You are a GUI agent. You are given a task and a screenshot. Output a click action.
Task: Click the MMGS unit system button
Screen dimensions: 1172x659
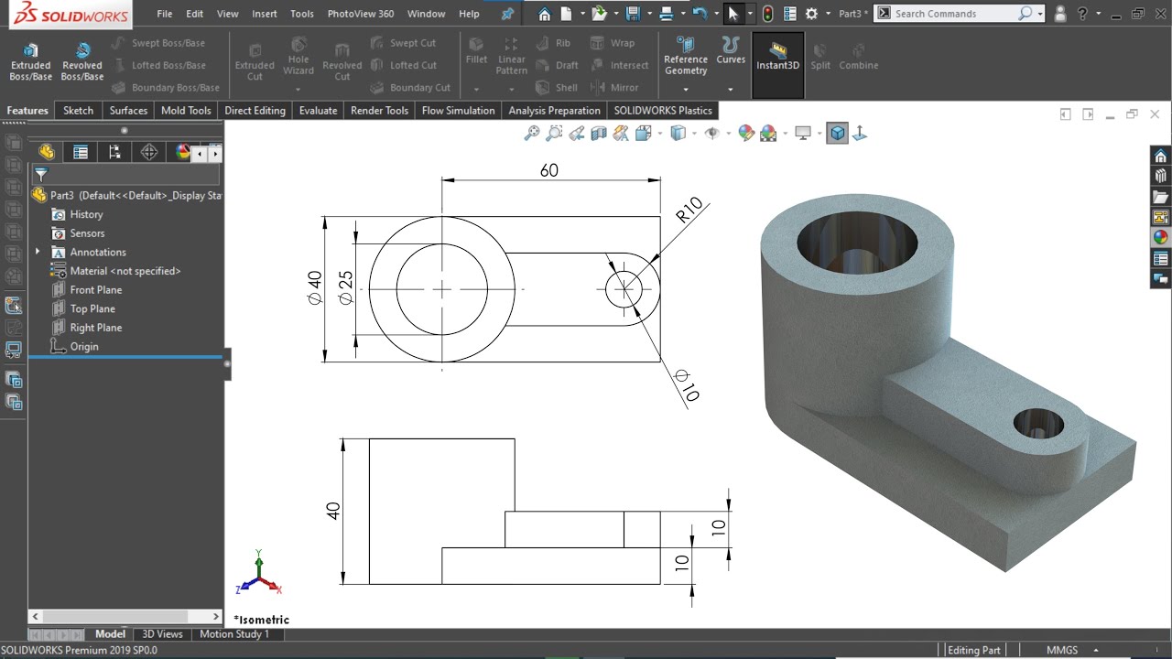1062,650
